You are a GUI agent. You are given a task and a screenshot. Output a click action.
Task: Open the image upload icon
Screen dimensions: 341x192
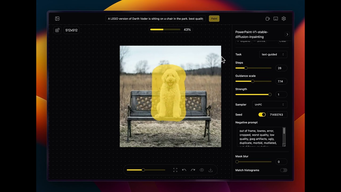57,19
